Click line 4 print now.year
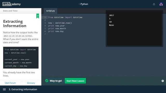Viewport: 166px width, 93px height. click(56, 26)
